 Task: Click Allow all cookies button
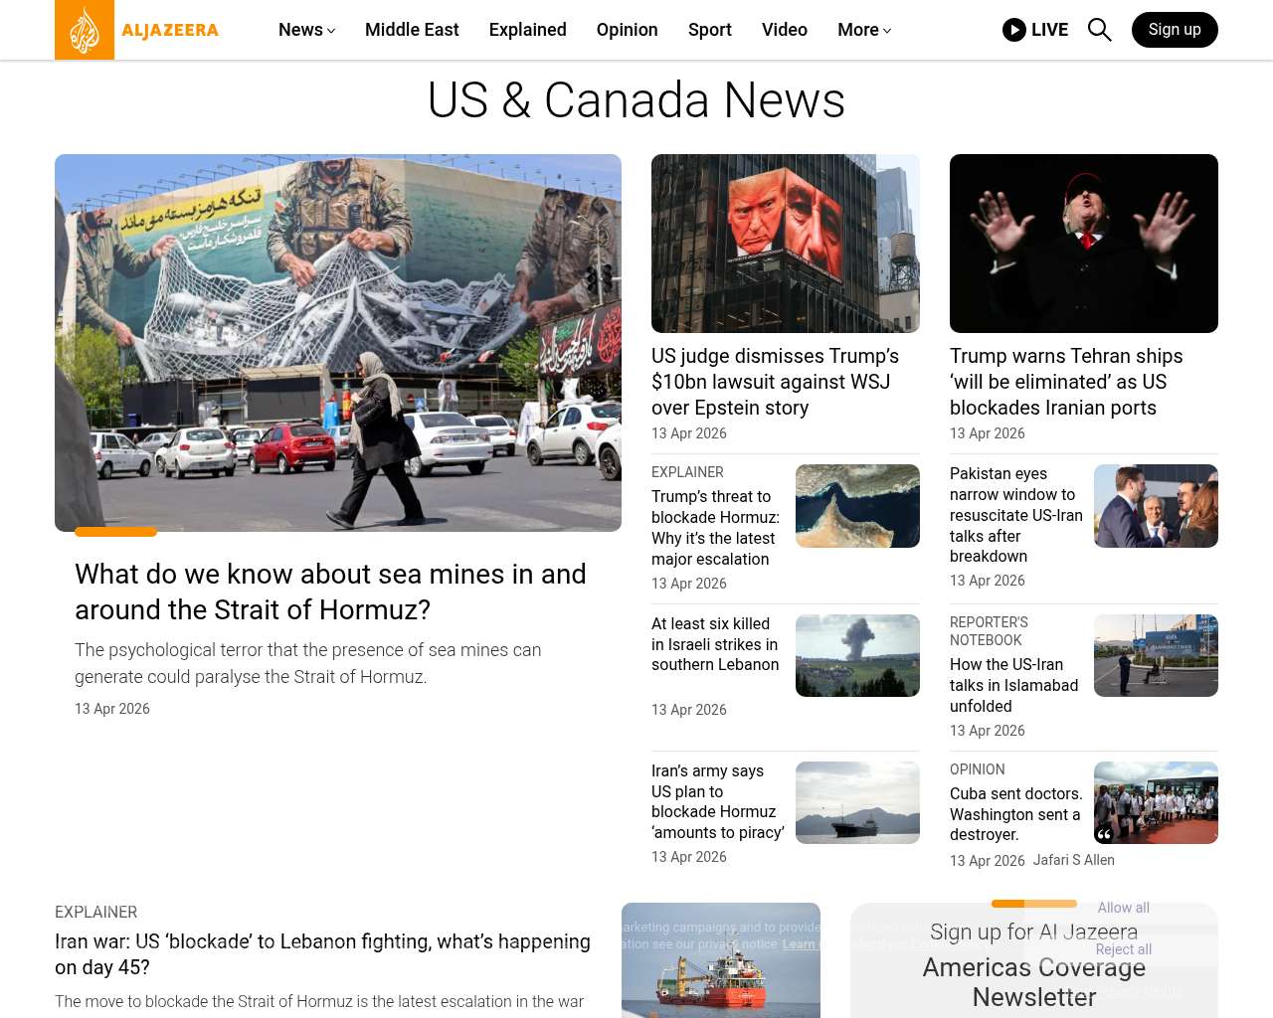pos(1123,908)
